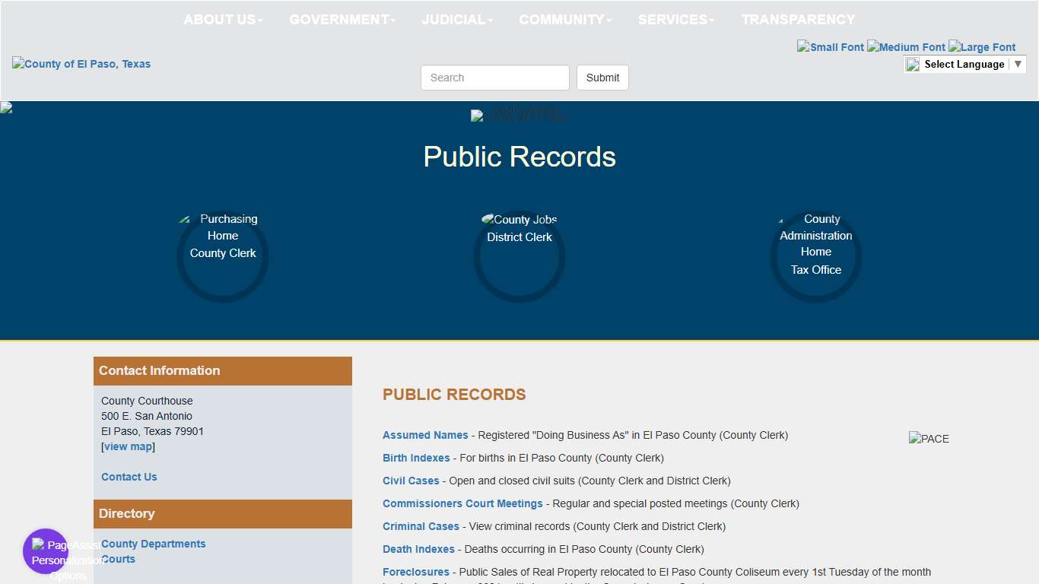Open the Select Language dropdown

[964, 64]
